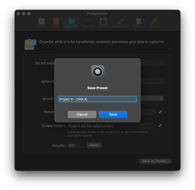Expand the Ignore dropdown menu
Image resolution: width=195 pixels, height=190 pixels.
pos(161,98)
